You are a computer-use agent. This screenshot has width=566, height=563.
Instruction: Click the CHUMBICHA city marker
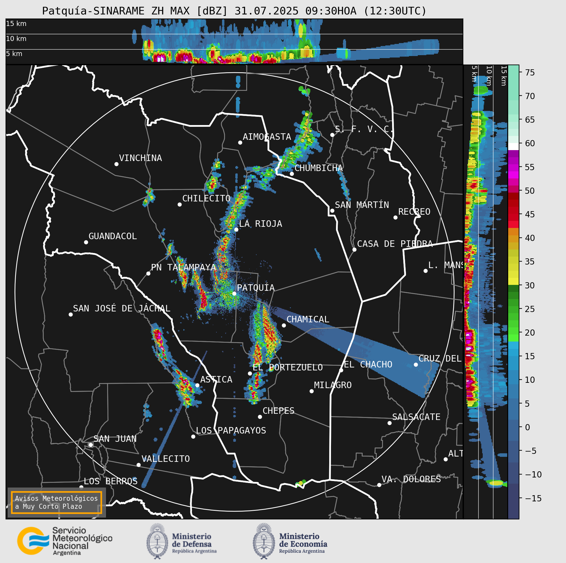(x=292, y=174)
